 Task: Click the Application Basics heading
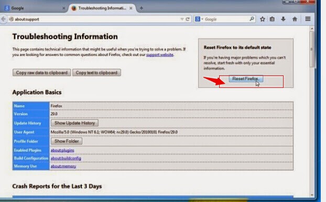click(x=37, y=92)
